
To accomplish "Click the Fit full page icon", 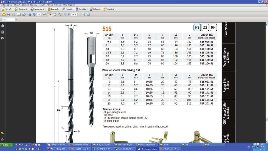I will (88, 15).
